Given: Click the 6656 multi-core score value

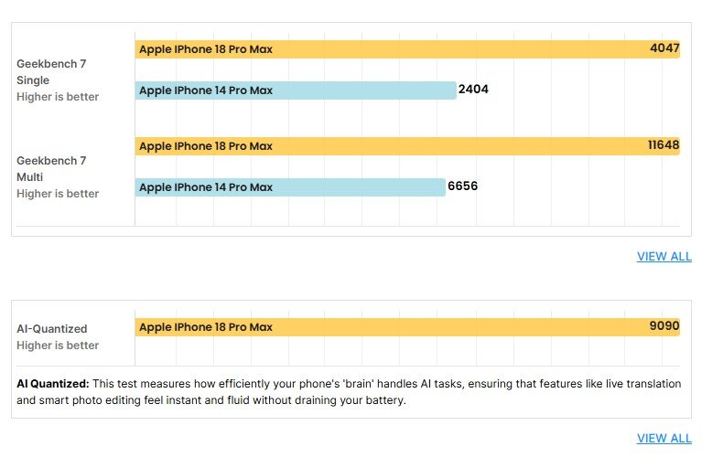Looking at the screenshot, I should [x=462, y=186].
